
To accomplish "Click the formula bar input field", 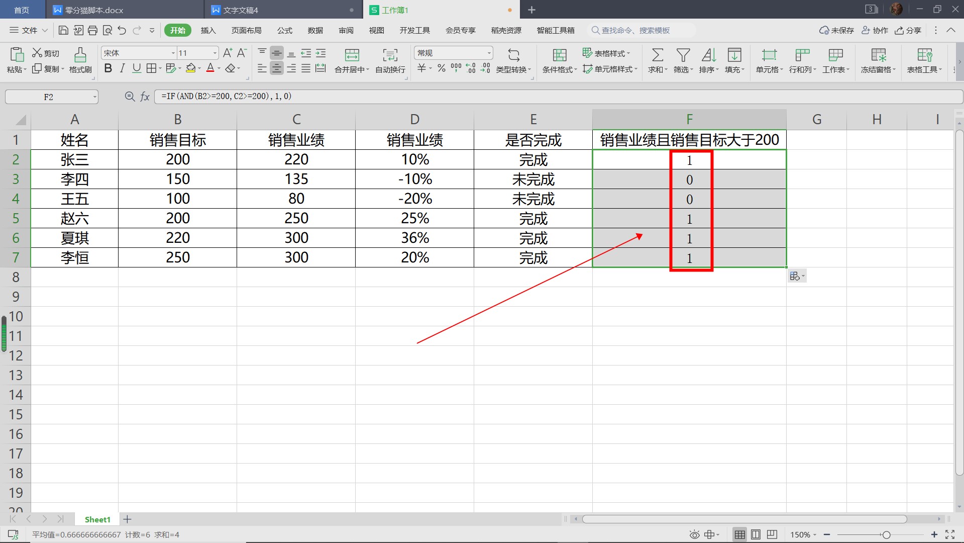I will coord(553,97).
